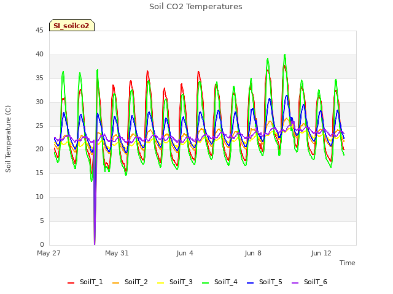Click the blue SoilT_5 legend swatch
The width and height of the screenshot is (393, 294).
pos(251,283)
